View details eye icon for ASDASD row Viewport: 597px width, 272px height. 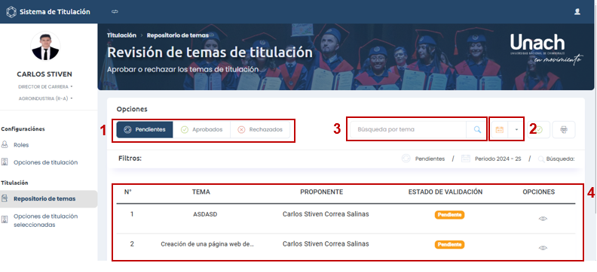[x=543, y=219]
